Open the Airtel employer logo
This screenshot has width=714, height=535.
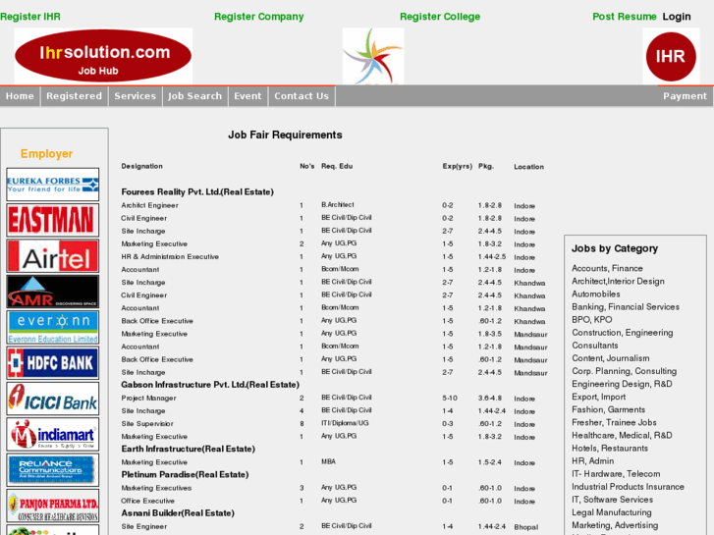click(x=52, y=256)
